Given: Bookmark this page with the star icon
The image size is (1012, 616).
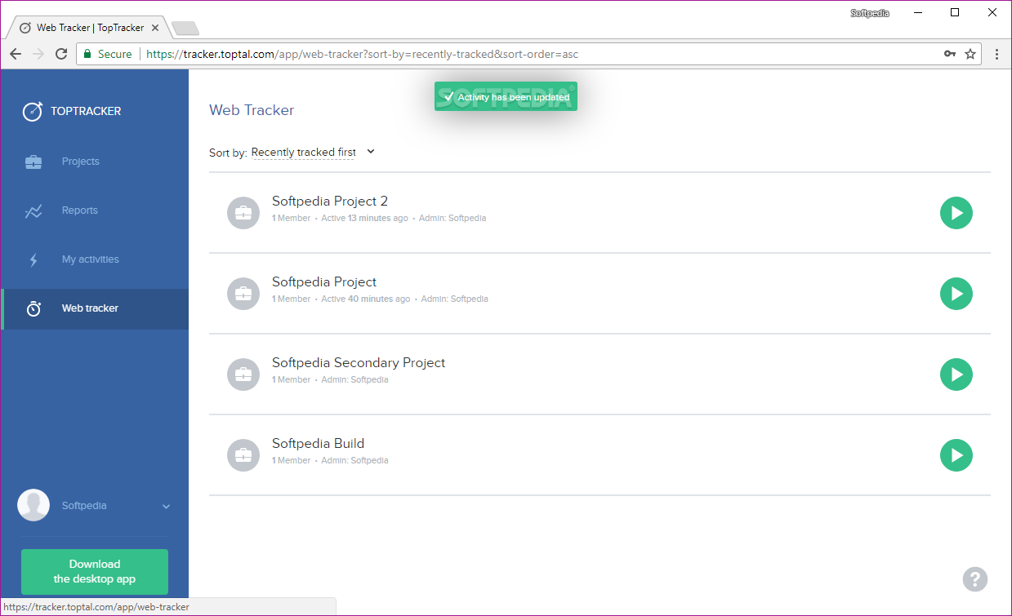Looking at the screenshot, I should click(970, 54).
